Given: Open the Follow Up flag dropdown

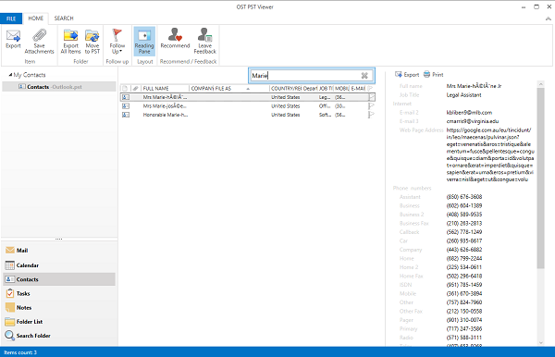Looking at the screenshot, I should click(x=117, y=42).
